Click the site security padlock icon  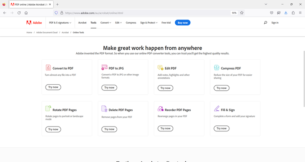pos(62,13)
